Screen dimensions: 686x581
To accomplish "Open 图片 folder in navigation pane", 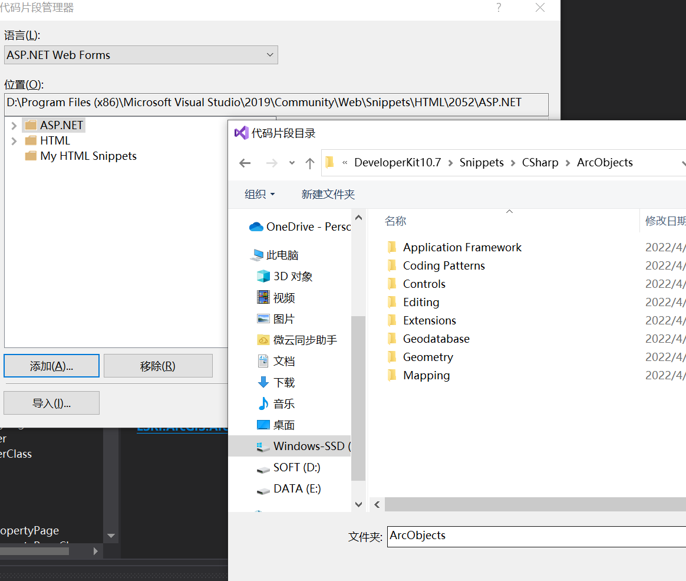I will (x=276, y=319).
